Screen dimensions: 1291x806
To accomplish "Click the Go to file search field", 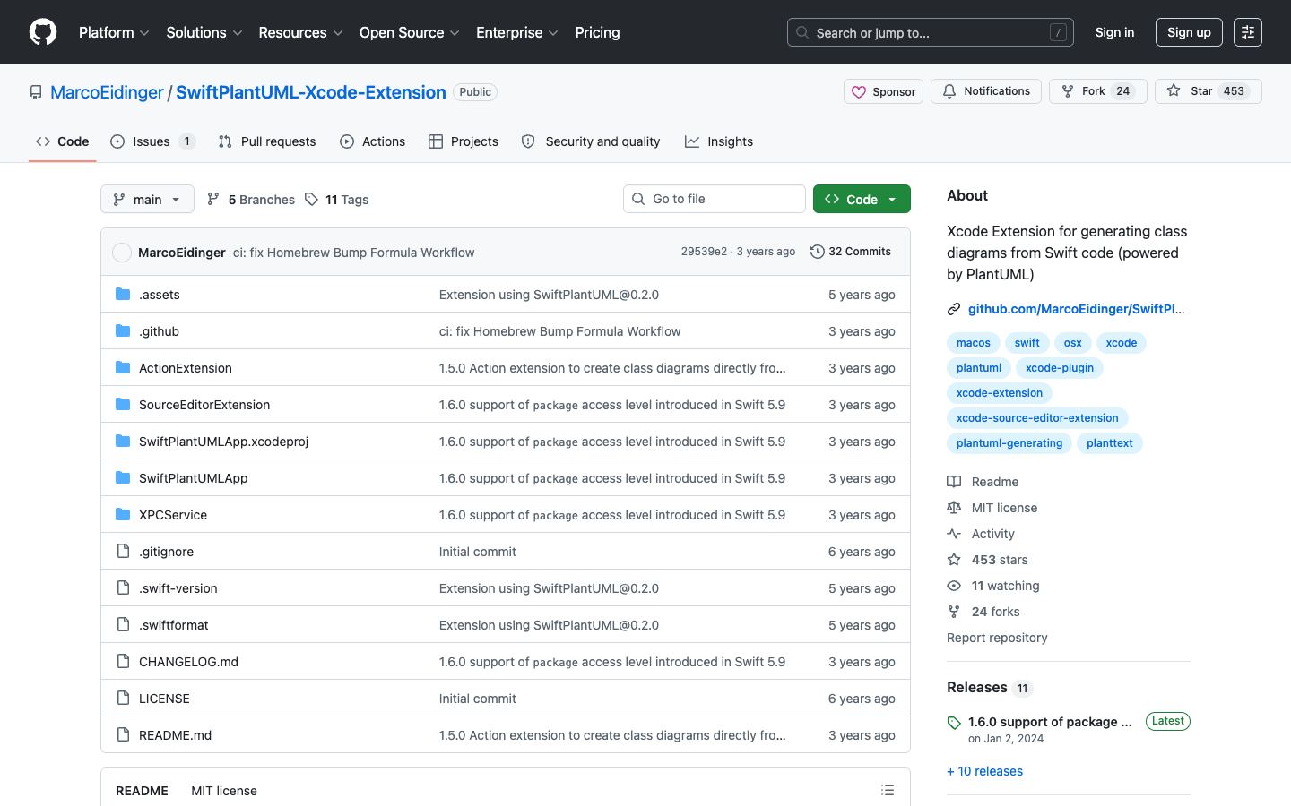I will pos(715,199).
